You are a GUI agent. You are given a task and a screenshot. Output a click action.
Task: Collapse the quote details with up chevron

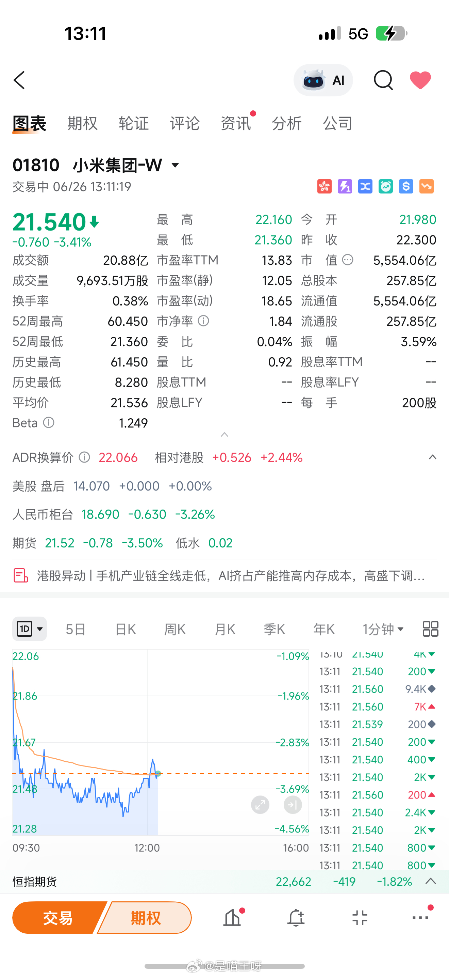224,435
